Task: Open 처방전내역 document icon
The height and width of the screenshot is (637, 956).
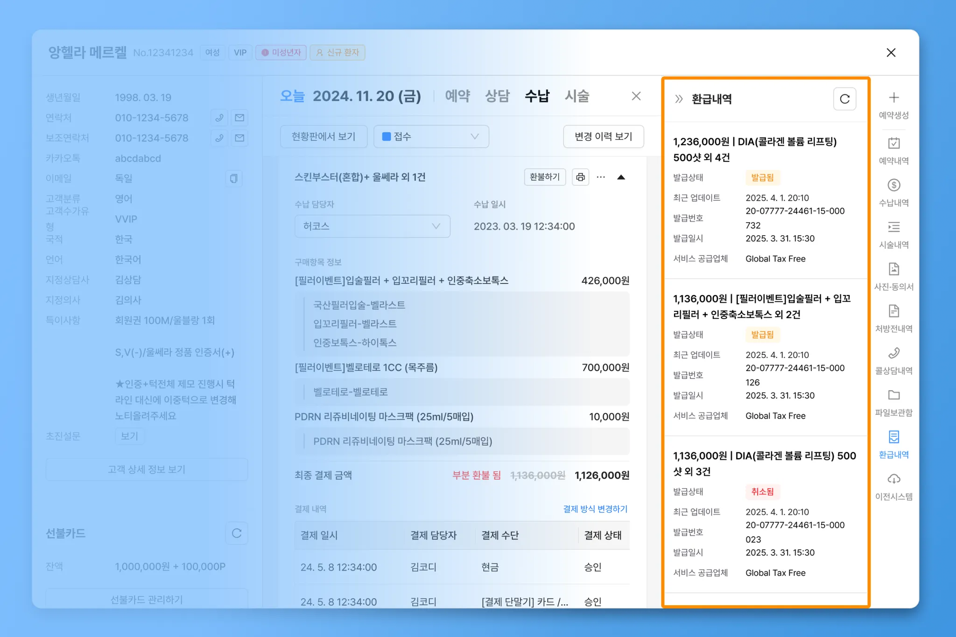Action: (x=893, y=311)
